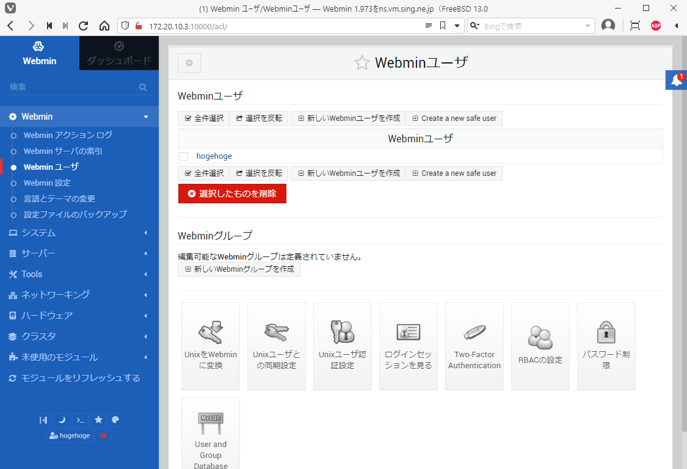
Task: Expand the ネットワーキング sidebar category
Action: point(79,295)
